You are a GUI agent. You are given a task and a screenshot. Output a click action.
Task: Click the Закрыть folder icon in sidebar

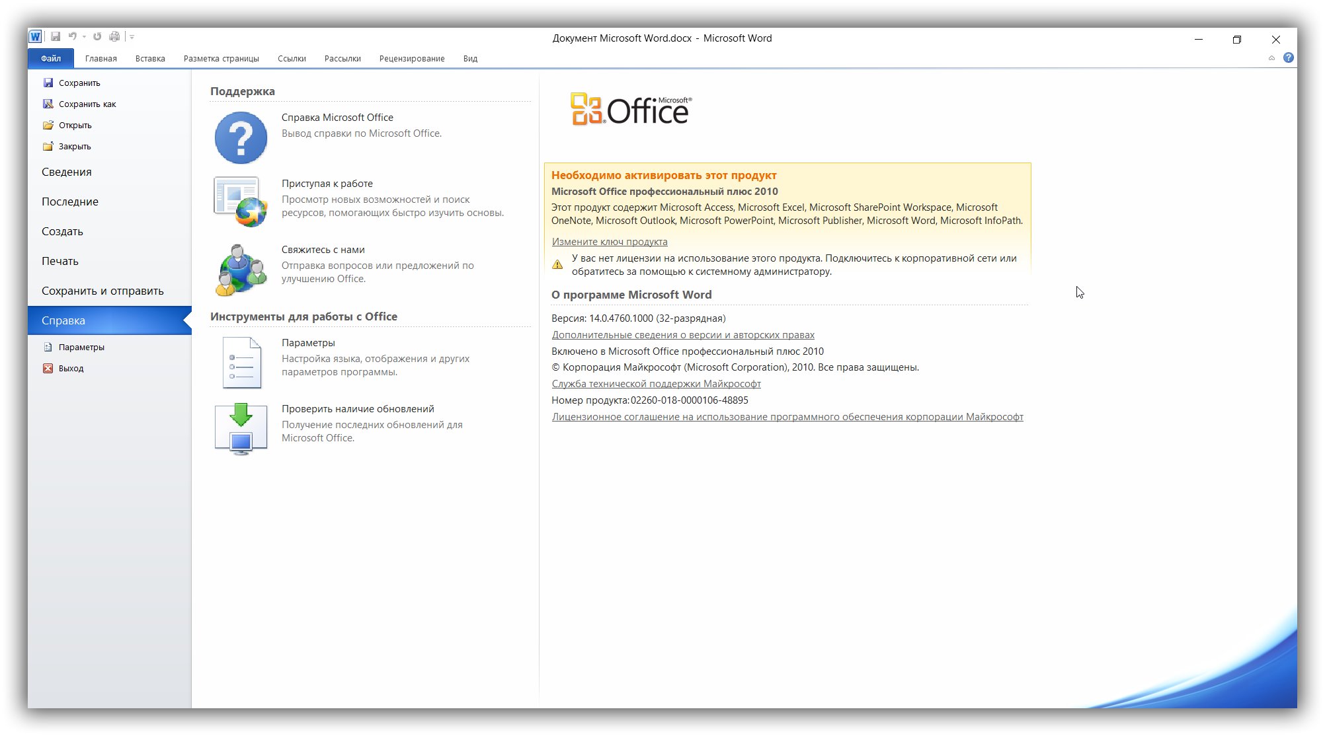(48, 146)
